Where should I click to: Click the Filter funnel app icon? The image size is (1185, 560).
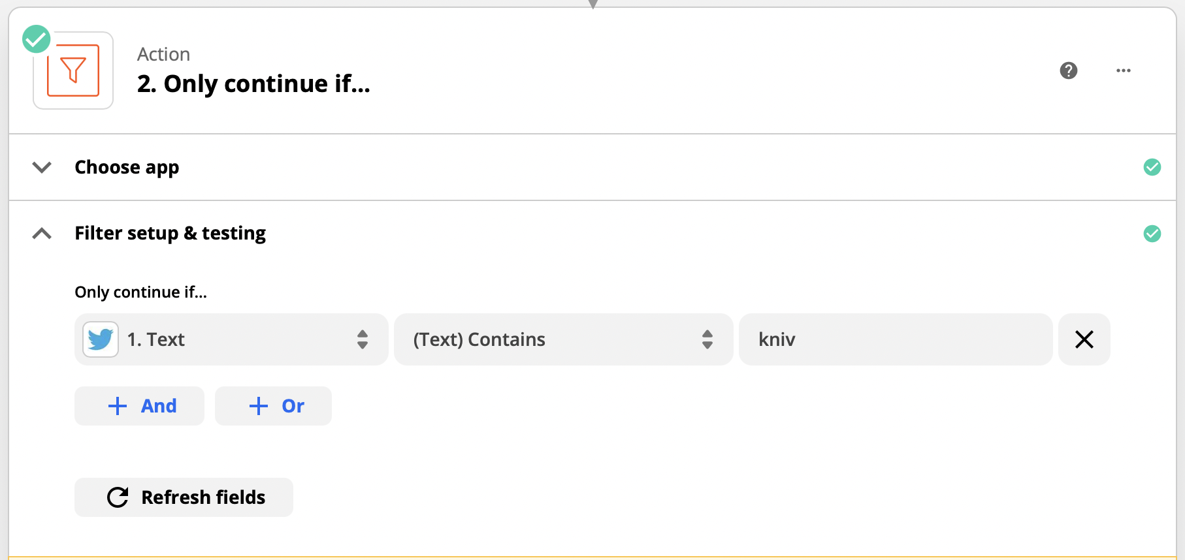(73, 70)
